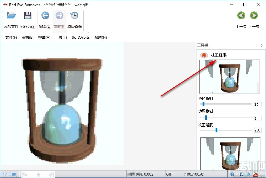The image size is (266, 178).
Task: Click the info icon in status bar
Action: click(x=232, y=174)
